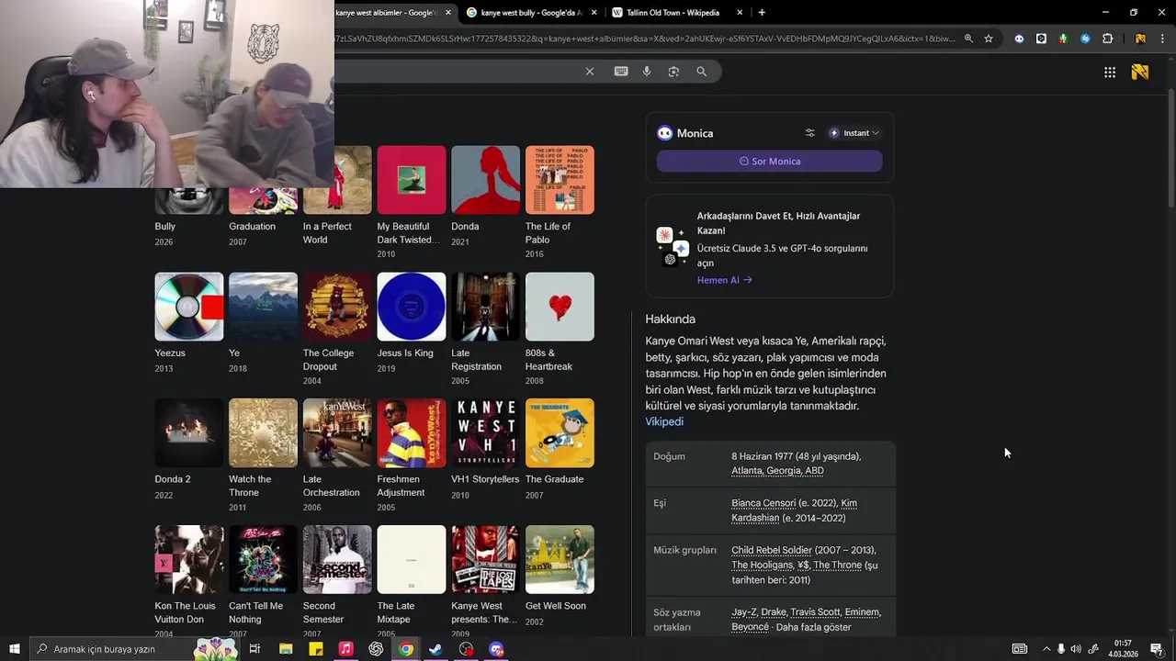1176x661 pixels.
Task: Start voice search with the microphone icon
Action: (x=647, y=72)
